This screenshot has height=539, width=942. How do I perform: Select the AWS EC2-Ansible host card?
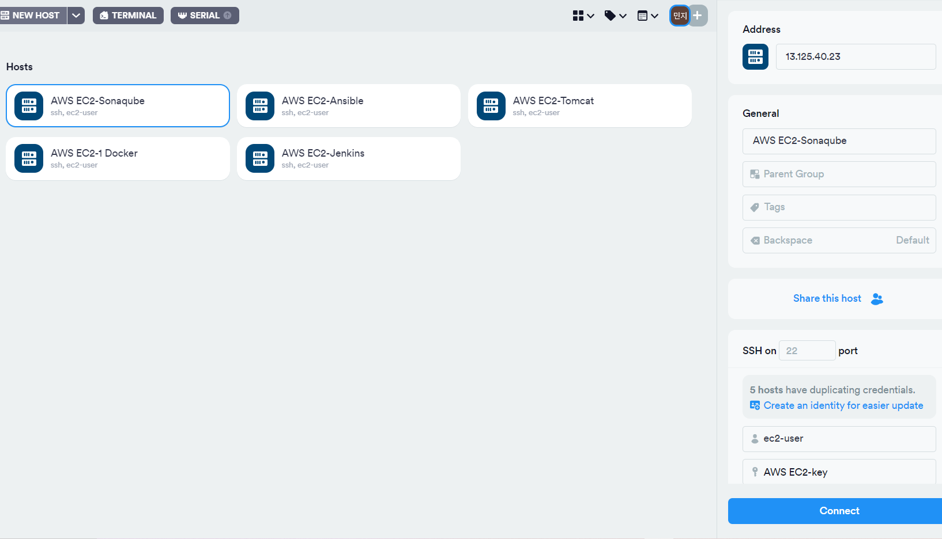tap(349, 105)
